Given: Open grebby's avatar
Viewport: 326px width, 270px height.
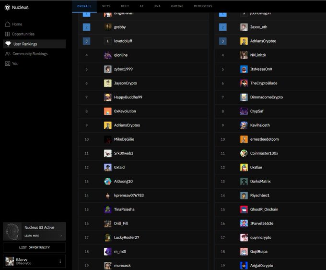Looking at the screenshot, I should click(108, 27).
